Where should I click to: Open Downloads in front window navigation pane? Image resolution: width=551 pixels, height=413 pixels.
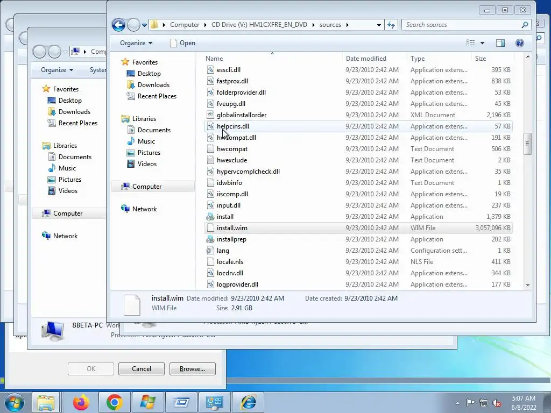pyautogui.click(x=153, y=84)
